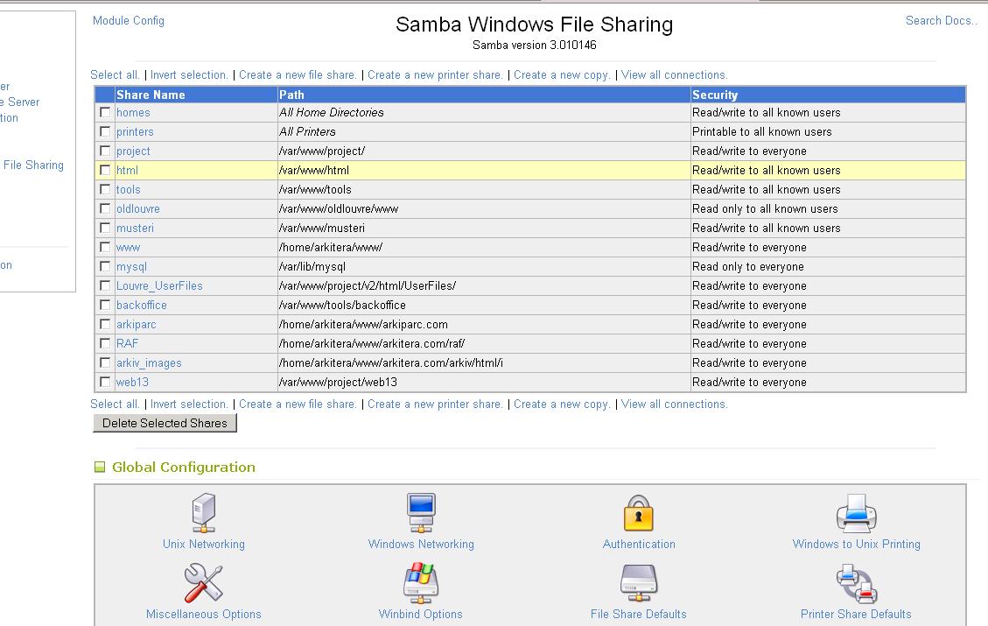Check the arkiparc share checkbox

pyautogui.click(x=105, y=324)
